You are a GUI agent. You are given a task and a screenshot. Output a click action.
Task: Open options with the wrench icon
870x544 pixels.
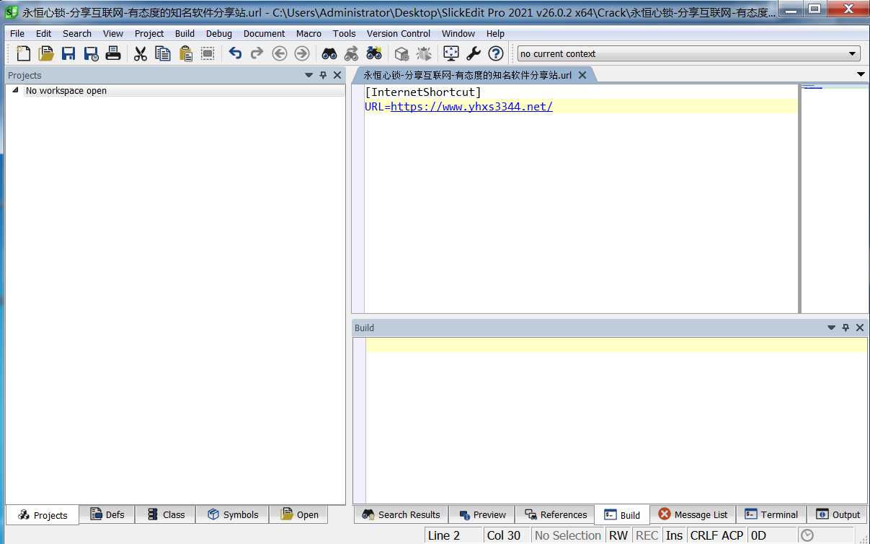[474, 53]
